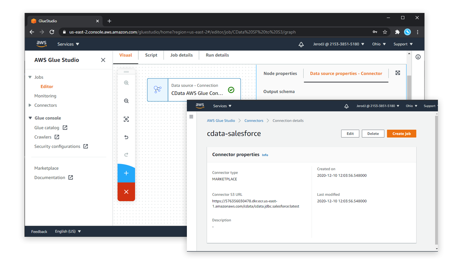Screen dimensions: 475x266
Task: Click AWS logo in front window
Action: click(200, 106)
